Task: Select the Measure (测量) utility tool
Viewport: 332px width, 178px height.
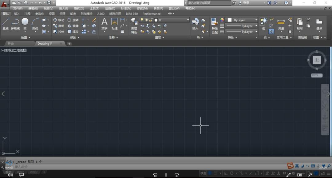Action: tap(281, 22)
